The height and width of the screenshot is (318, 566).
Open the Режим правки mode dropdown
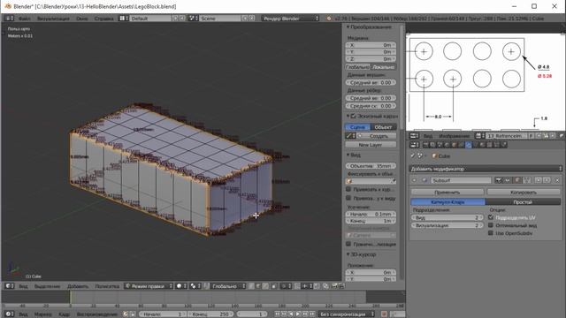(x=149, y=286)
